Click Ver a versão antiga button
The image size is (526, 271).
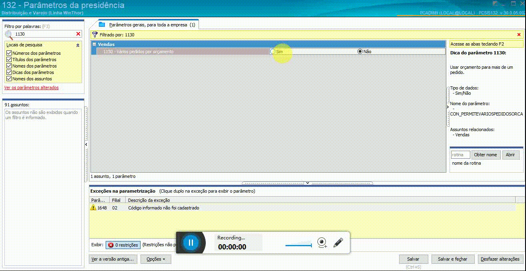113,259
